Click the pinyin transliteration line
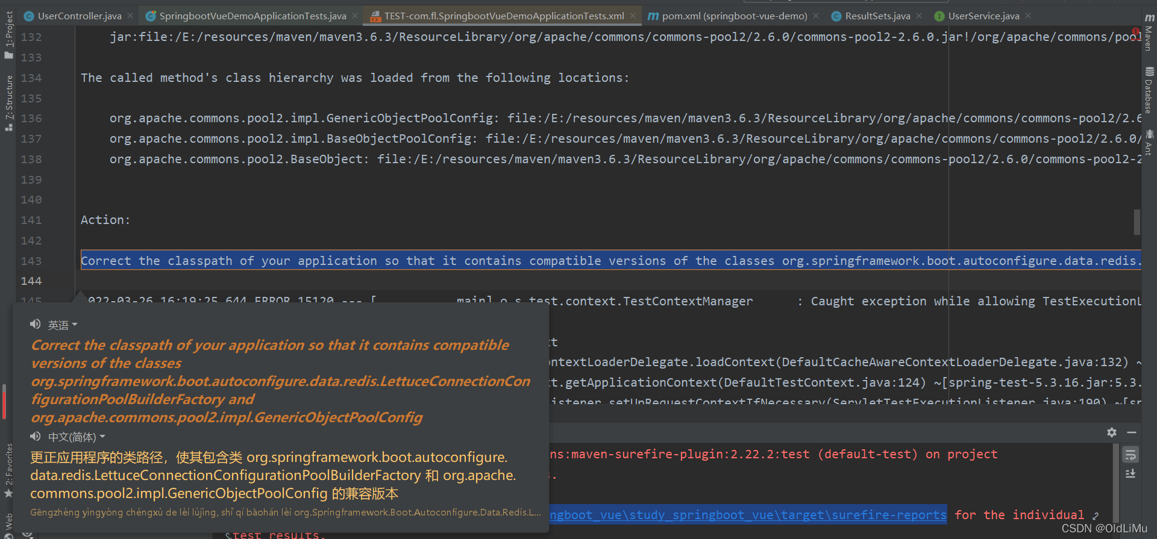1157x539 pixels. tap(286, 513)
